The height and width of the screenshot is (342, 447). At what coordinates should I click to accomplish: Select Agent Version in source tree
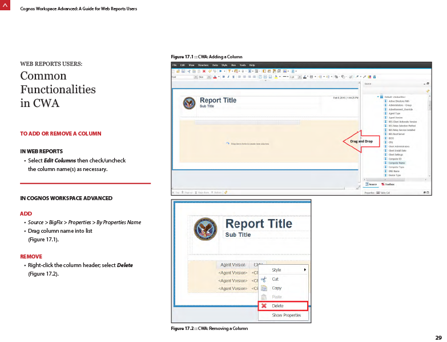[396, 118]
